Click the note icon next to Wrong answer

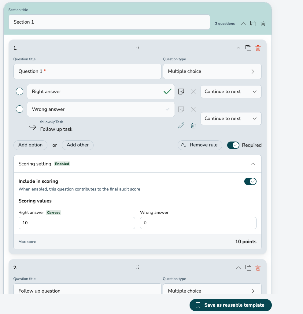(181, 109)
